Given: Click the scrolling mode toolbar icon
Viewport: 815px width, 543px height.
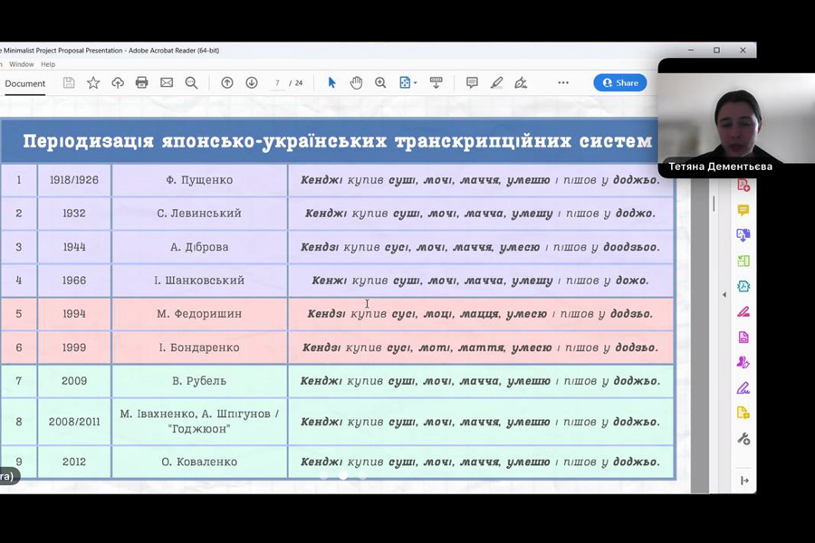Looking at the screenshot, I should point(436,82).
